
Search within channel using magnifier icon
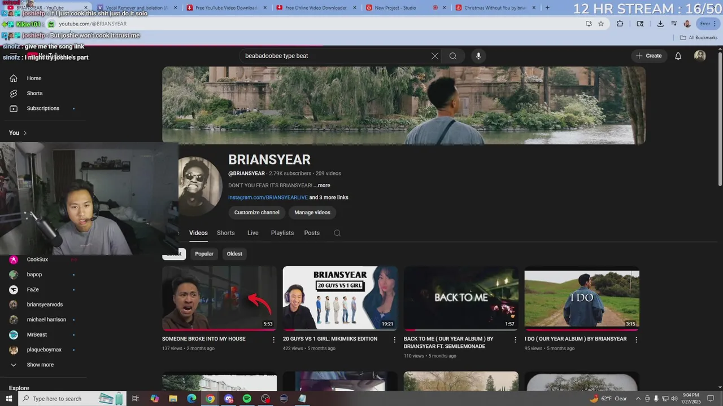coord(337,233)
